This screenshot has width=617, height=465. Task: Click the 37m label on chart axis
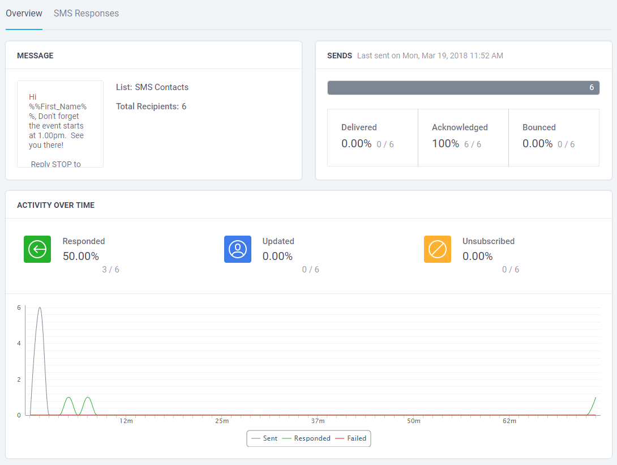[318, 421]
